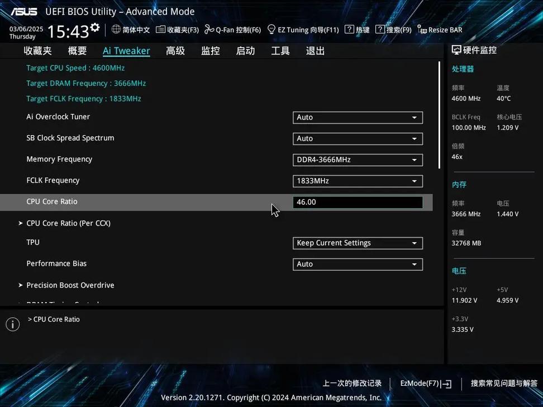Screen dimensions: 543x407
Task: Click the info icon in help panel
Action: point(13,324)
